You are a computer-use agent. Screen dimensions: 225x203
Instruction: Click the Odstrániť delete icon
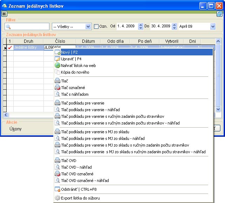click(58, 189)
